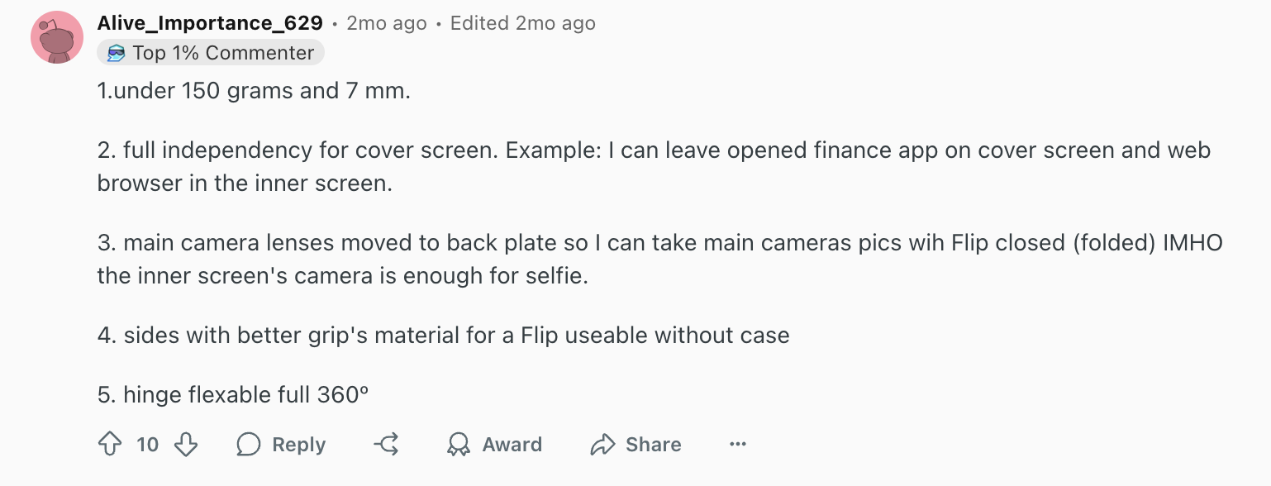Click the pink Snoo user avatar

[x=56, y=38]
